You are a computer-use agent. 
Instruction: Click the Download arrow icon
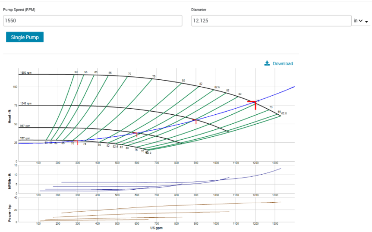click(x=267, y=63)
